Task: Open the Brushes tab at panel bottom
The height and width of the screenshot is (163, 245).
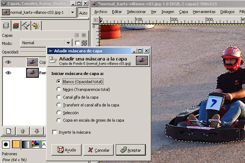Action: tap(6, 144)
